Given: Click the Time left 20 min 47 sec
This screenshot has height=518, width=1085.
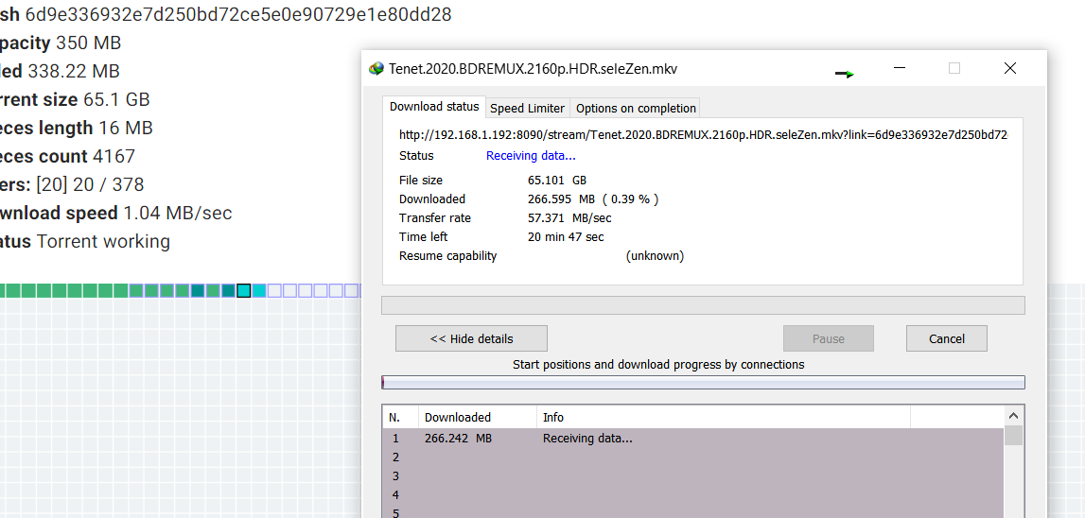Looking at the screenshot, I should 566,236.
